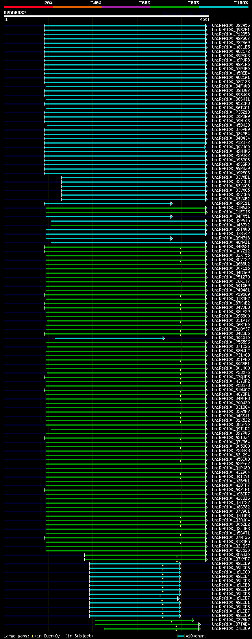Select label UniRef100_P0A420
The width and height of the screenshot is (252, 639).
click(231, 403)
